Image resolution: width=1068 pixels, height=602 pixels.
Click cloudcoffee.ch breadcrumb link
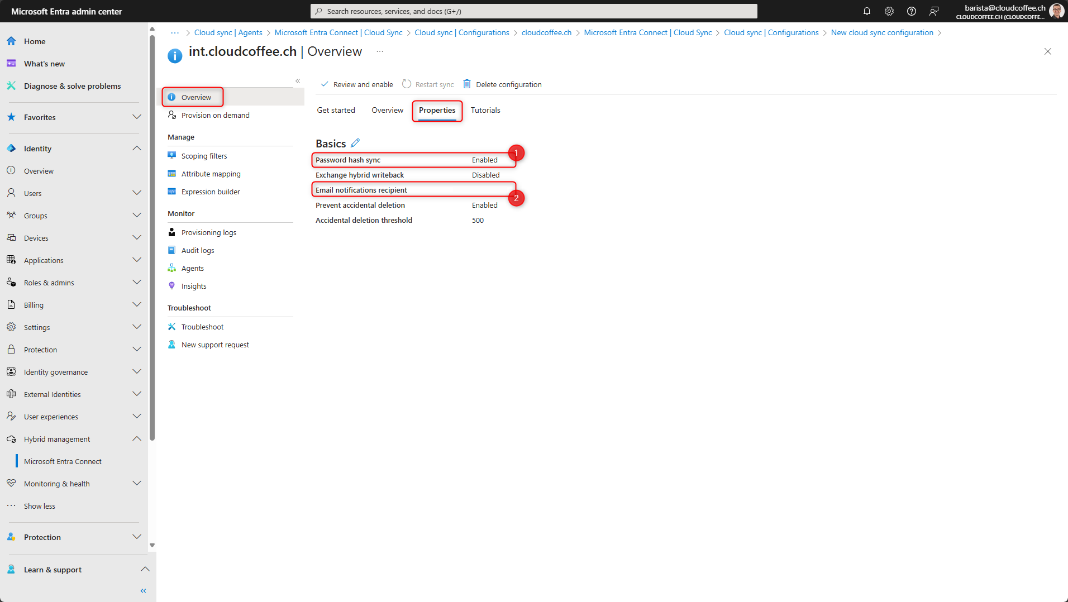[546, 32]
